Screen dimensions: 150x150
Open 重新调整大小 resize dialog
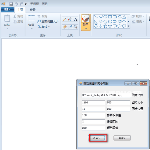point(48,21)
